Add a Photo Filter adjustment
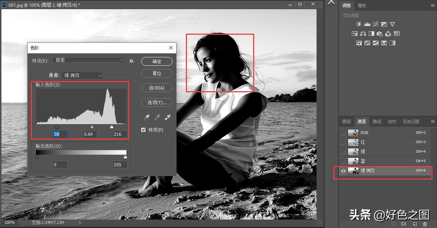The height and width of the screenshot is (228, 437). [x=380, y=34]
